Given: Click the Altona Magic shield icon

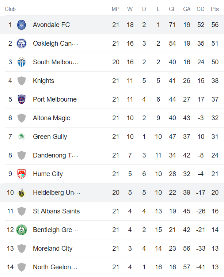Looking at the screenshot, I should pyautogui.click(x=22, y=118).
